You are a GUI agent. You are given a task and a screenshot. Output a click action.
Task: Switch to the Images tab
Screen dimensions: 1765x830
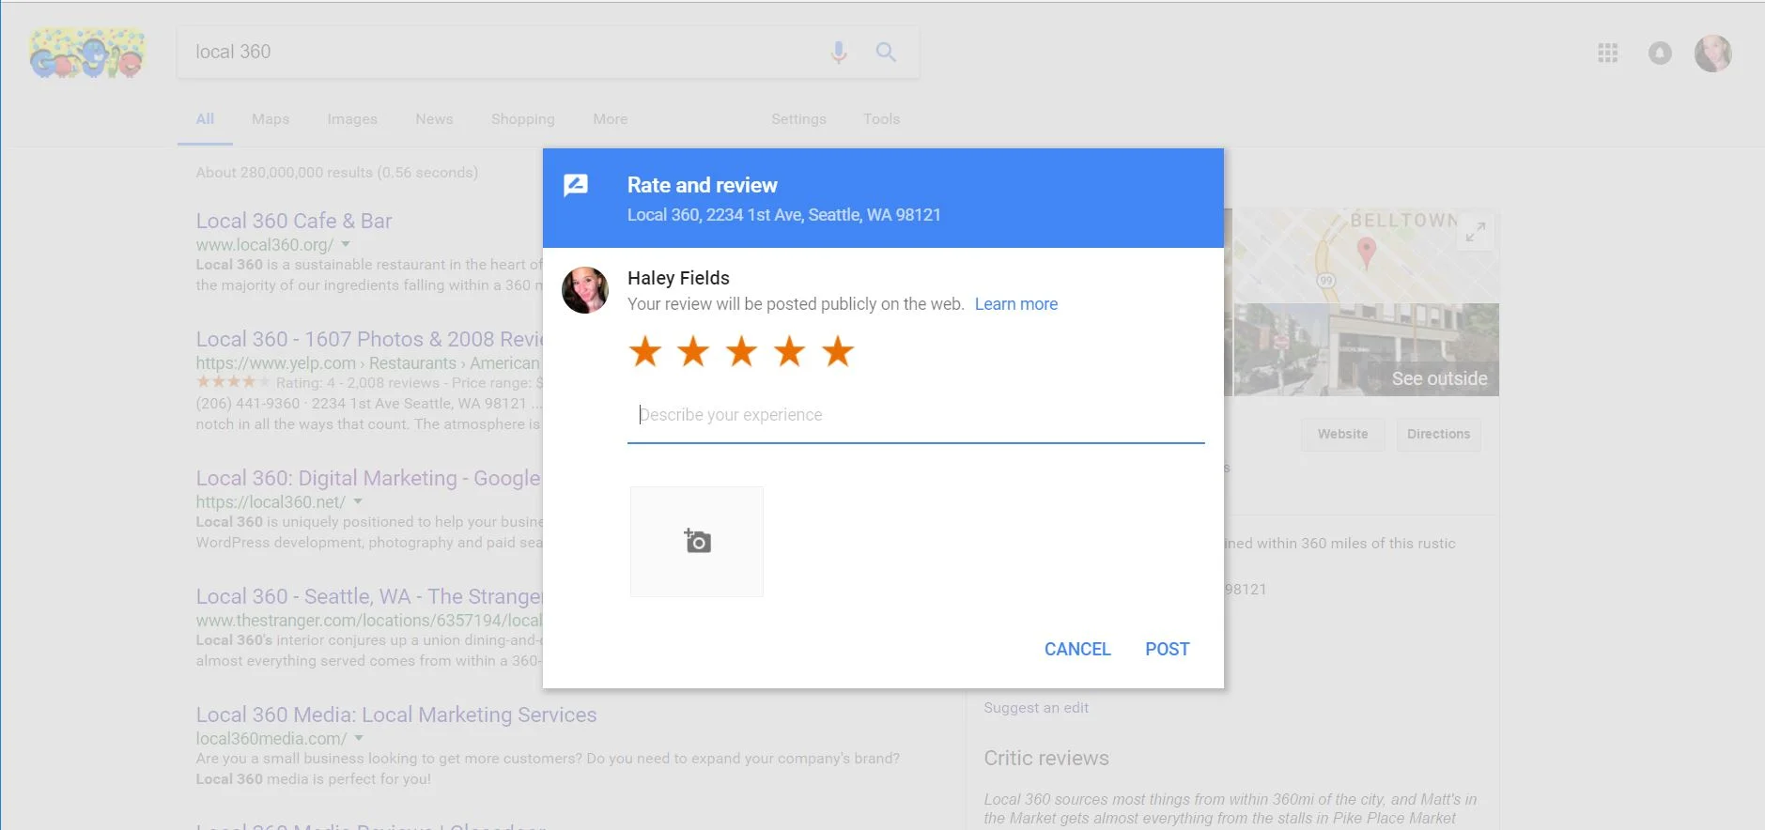[x=352, y=119]
